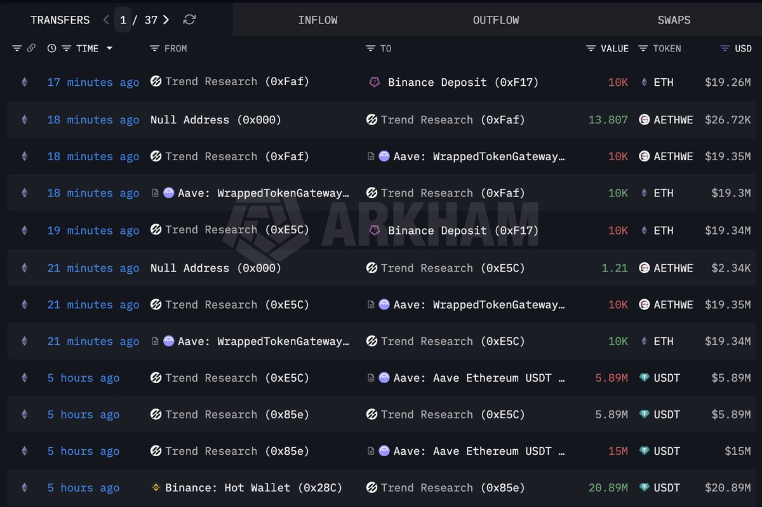Select the TRANSFERS tab

click(x=60, y=20)
